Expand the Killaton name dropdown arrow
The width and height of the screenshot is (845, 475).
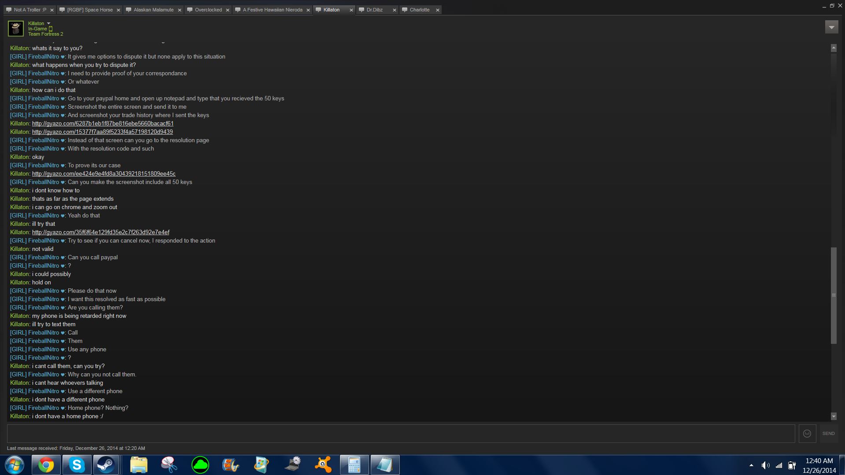click(x=49, y=23)
